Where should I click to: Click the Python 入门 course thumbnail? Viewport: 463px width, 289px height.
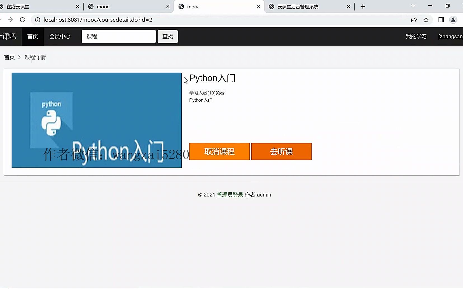pyautogui.click(x=96, y=120)
